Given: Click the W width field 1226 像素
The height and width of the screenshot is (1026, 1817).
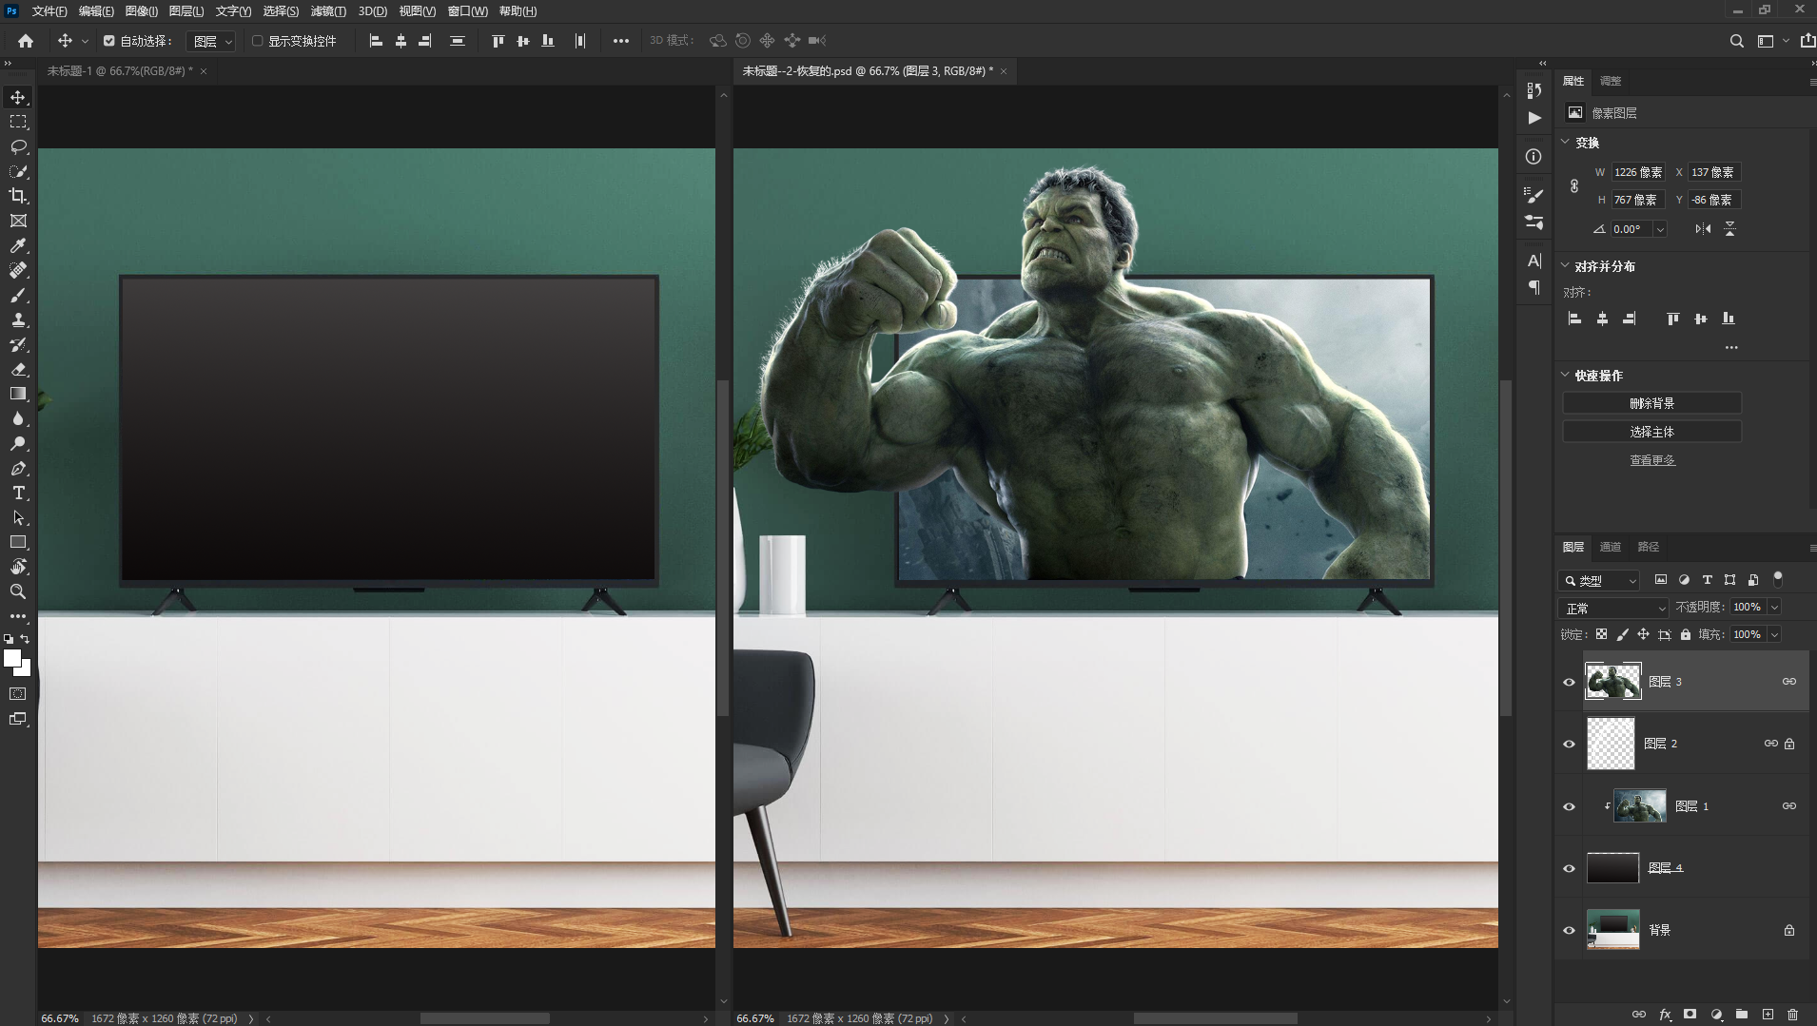Looking at the screenshot, I should [1637, 172].
